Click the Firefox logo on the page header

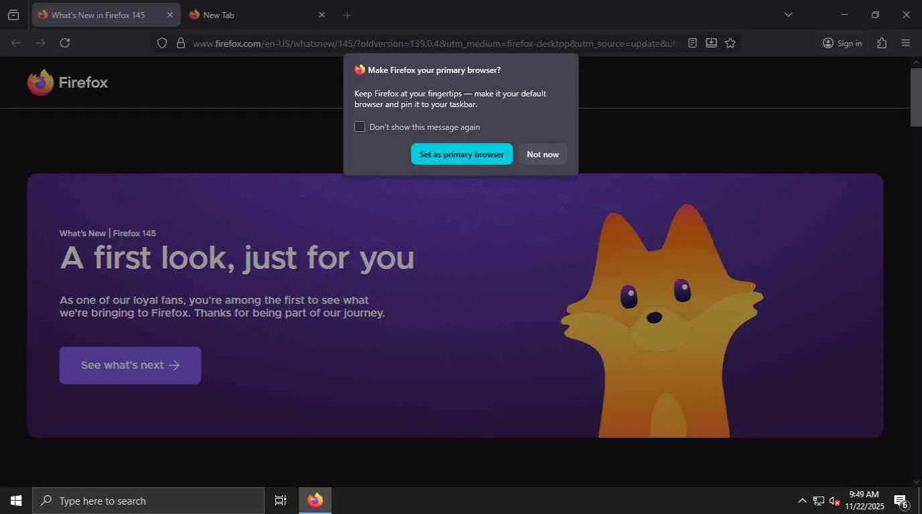tap(68, 82)
